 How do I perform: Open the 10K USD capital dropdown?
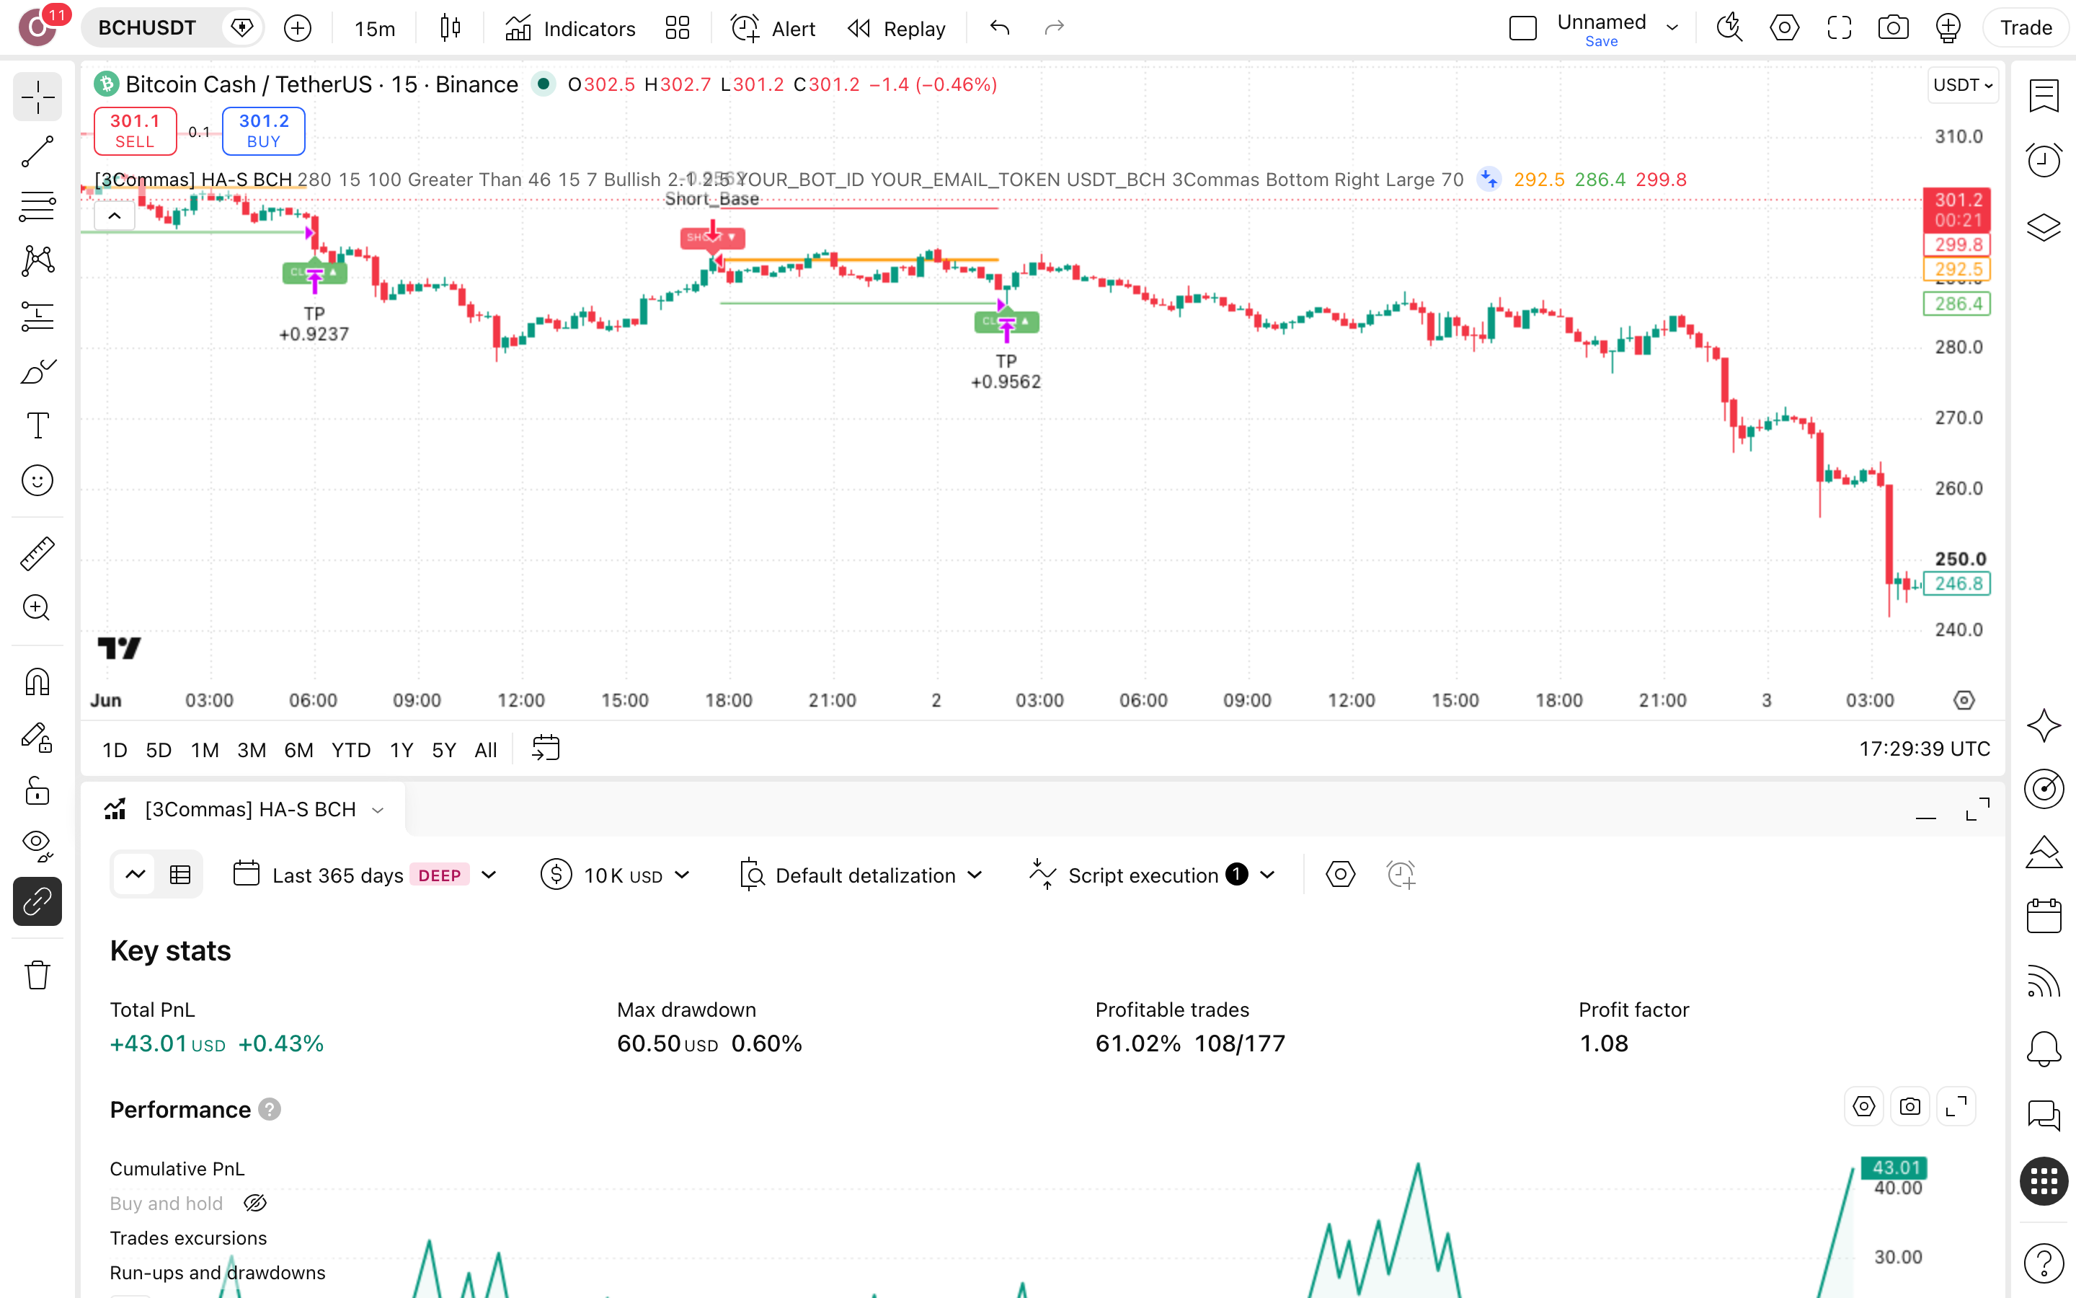[616, 875]
